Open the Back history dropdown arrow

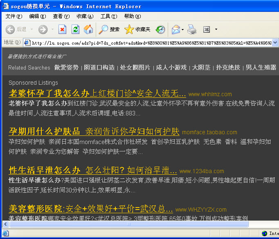pyautogui.click(x=32, y=29)
